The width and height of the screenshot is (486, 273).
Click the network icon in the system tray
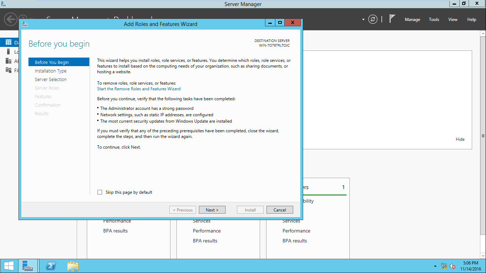click(444, 266)
